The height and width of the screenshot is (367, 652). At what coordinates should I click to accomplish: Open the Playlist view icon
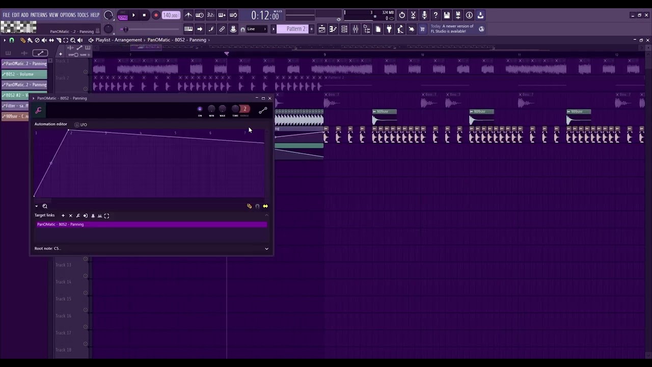(x=322, y=29)
